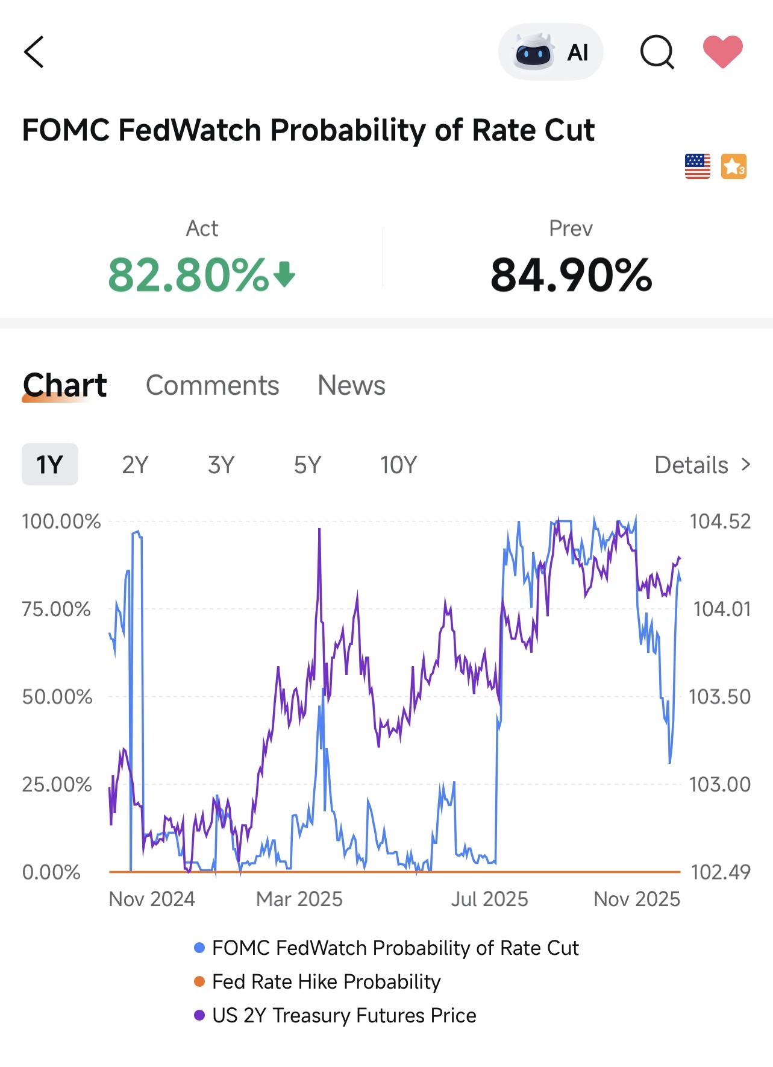
Task: Open the AI assistant robot button
Action: pos(550,52)
